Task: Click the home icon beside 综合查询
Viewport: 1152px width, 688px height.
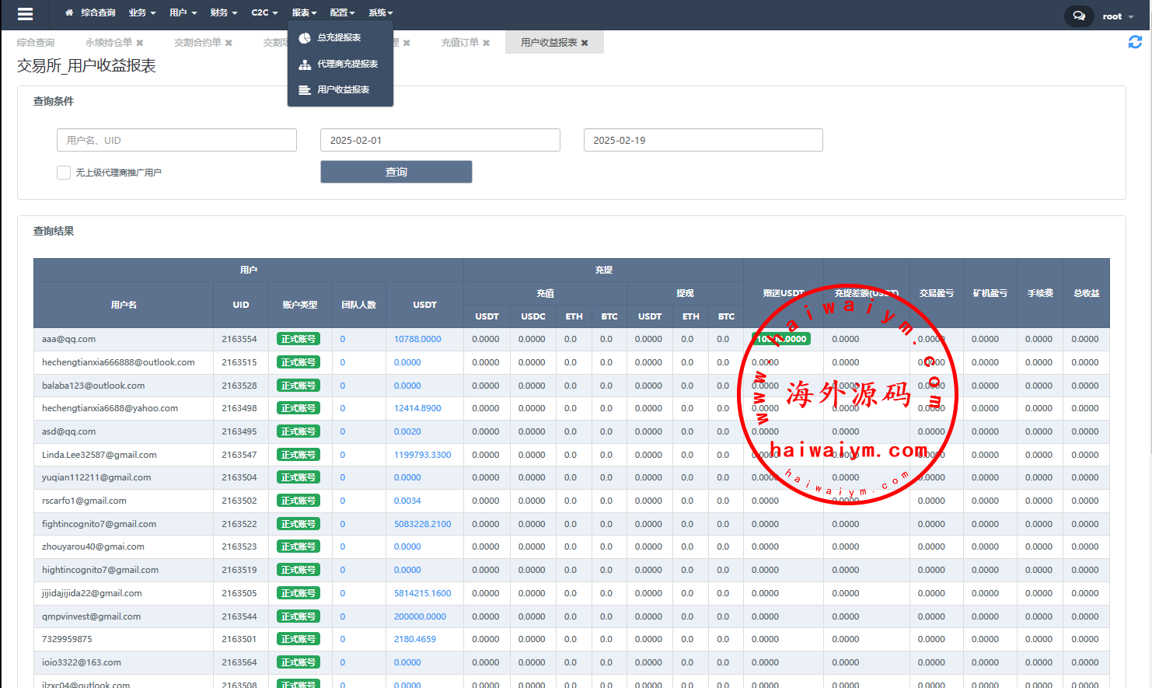Action: [x=69, y=13]
